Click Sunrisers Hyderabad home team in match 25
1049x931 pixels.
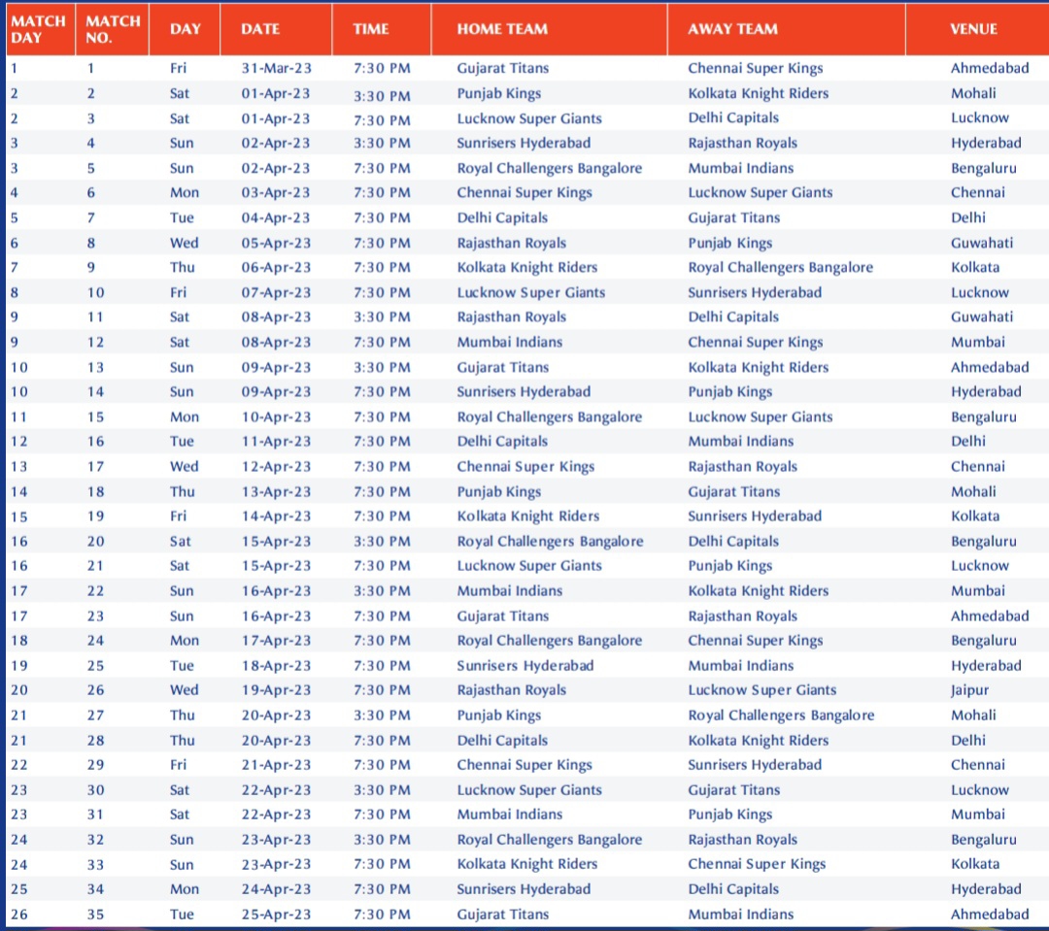click(525, 665)
